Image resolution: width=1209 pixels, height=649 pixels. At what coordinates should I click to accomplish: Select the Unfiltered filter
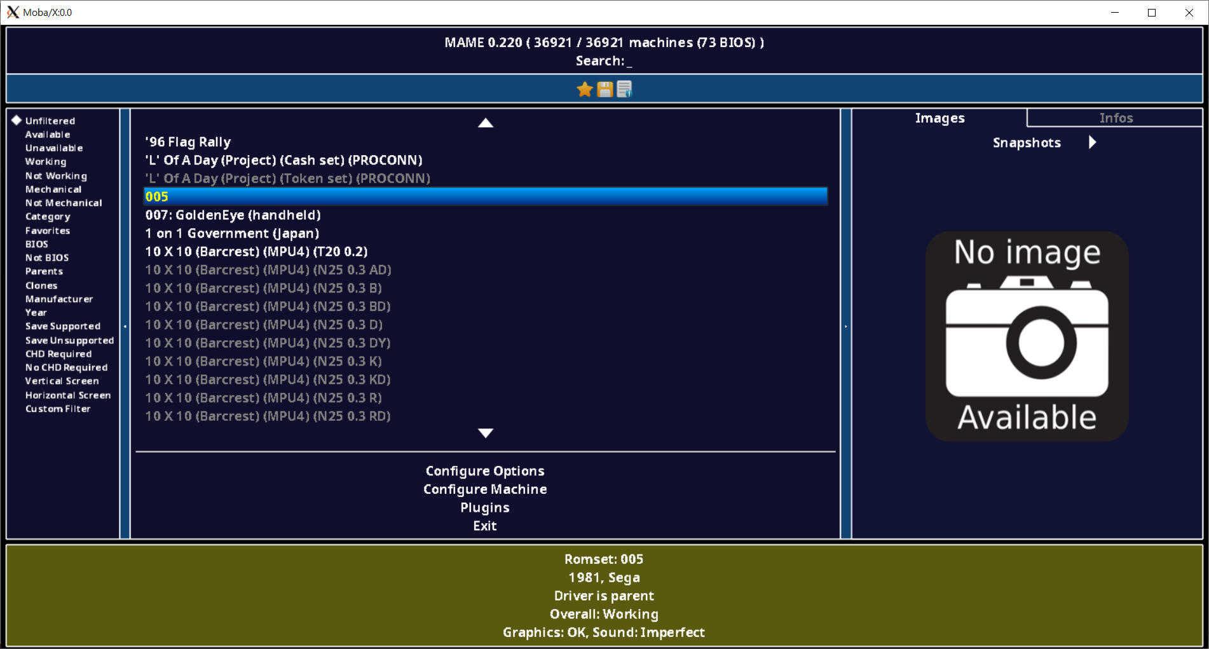click(x=50, y=121)
